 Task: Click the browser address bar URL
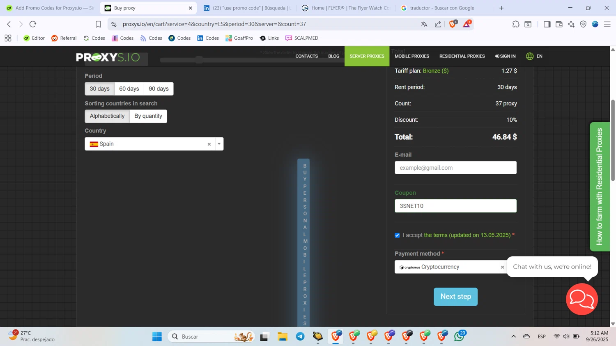click(214, 24)
